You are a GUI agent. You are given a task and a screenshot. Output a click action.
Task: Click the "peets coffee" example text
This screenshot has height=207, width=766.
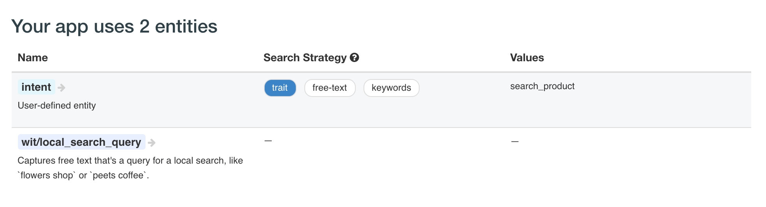tap(118, 175)
